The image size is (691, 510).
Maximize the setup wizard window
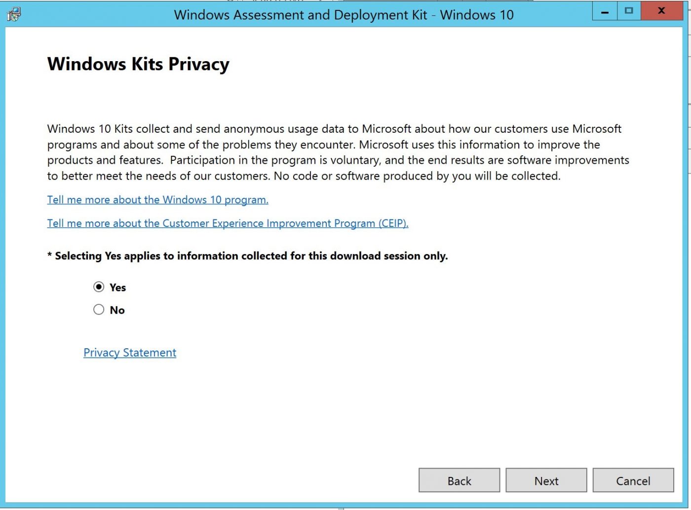point(629,10)
